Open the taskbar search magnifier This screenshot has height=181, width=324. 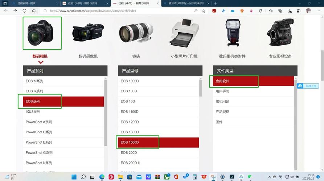[83, 177]
